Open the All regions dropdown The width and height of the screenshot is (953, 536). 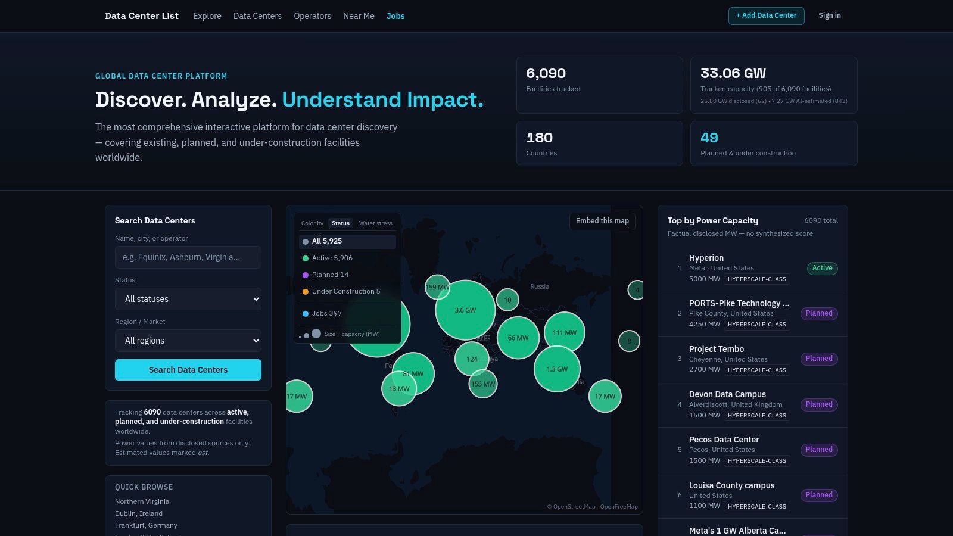[188, 341]
